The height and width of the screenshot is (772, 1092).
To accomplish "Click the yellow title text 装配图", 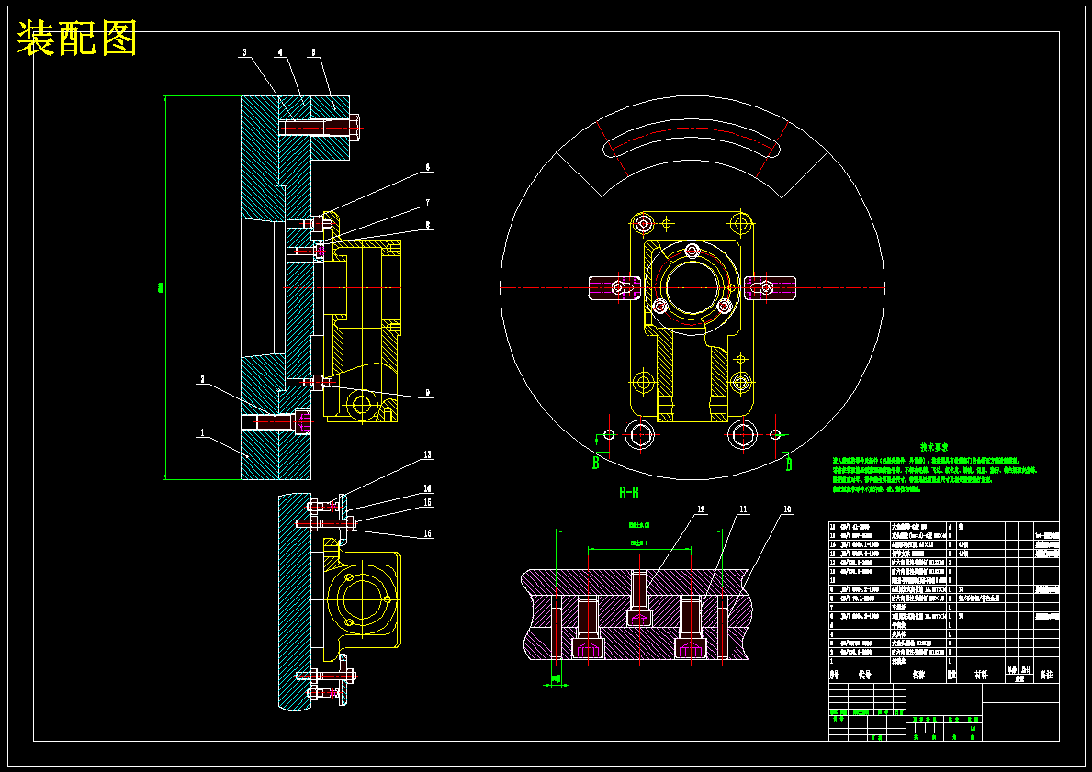I will [76, 39].
